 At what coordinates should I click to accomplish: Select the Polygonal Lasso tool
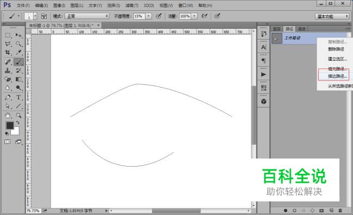pos(8,44)
